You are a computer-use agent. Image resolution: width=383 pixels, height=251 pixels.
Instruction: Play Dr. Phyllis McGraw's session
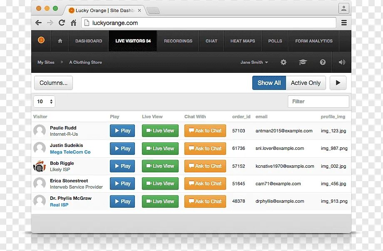tap(122, 201)
